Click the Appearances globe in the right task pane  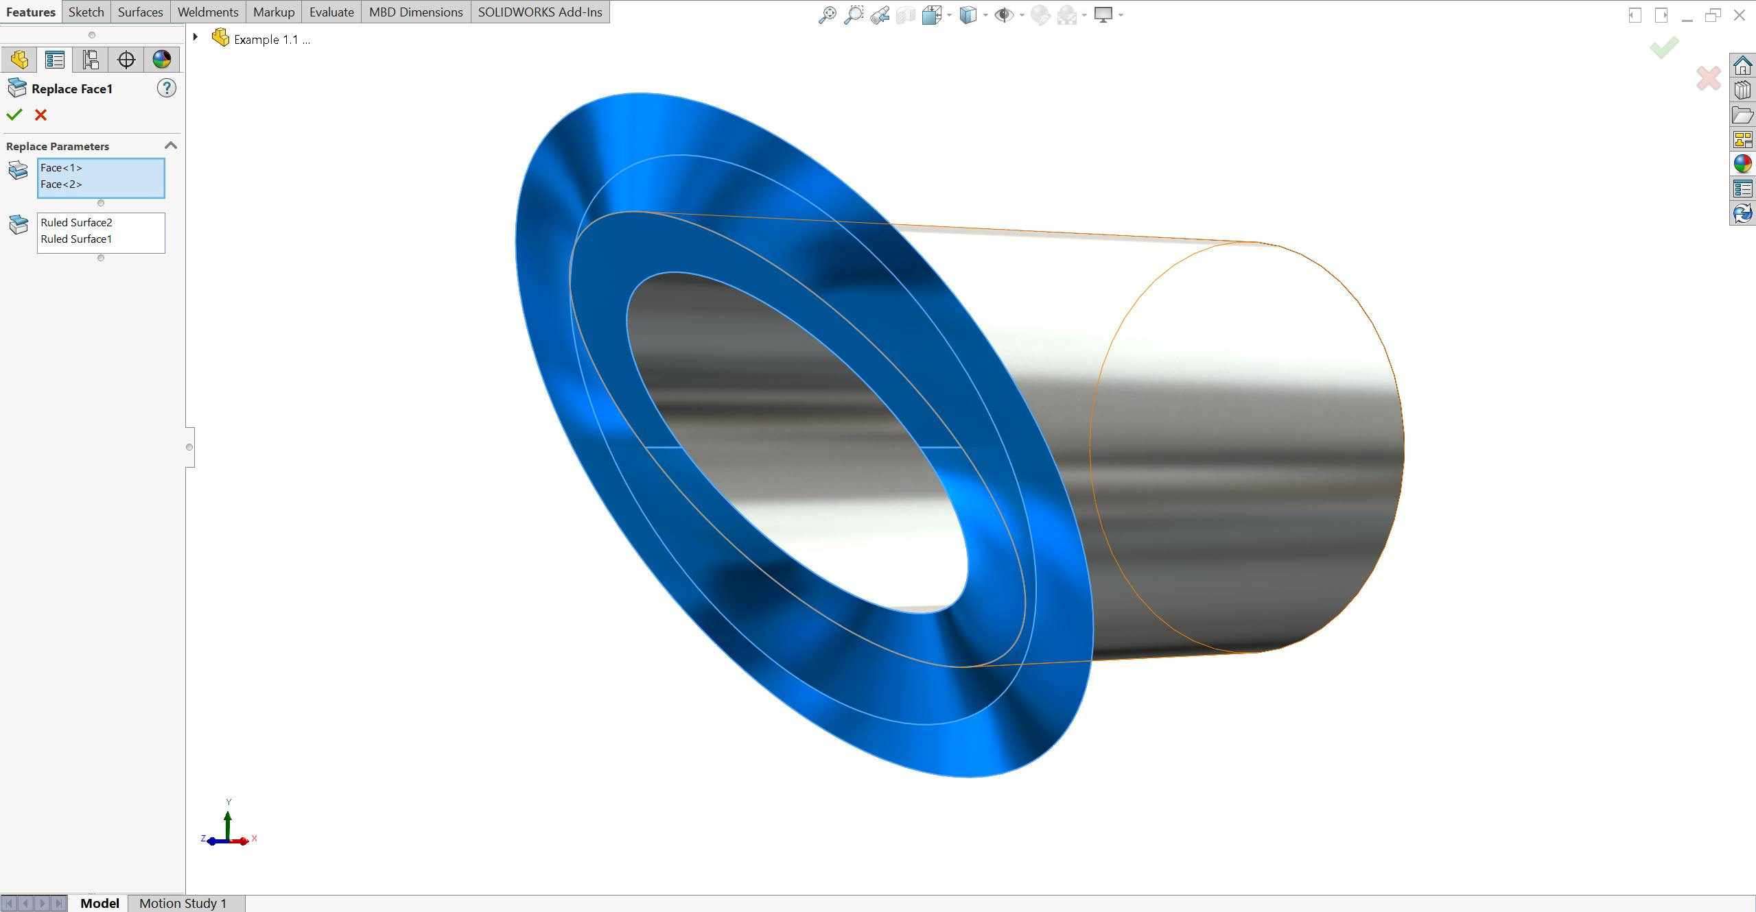coord(1742,164)
